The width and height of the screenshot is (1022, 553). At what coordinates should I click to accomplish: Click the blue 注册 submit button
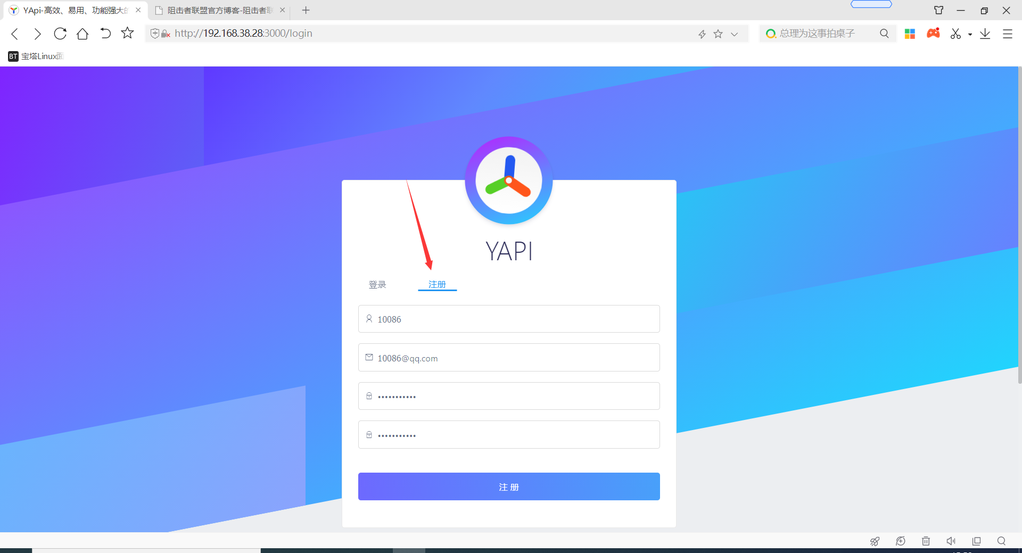pyautogui.click(x=509, y=486)
